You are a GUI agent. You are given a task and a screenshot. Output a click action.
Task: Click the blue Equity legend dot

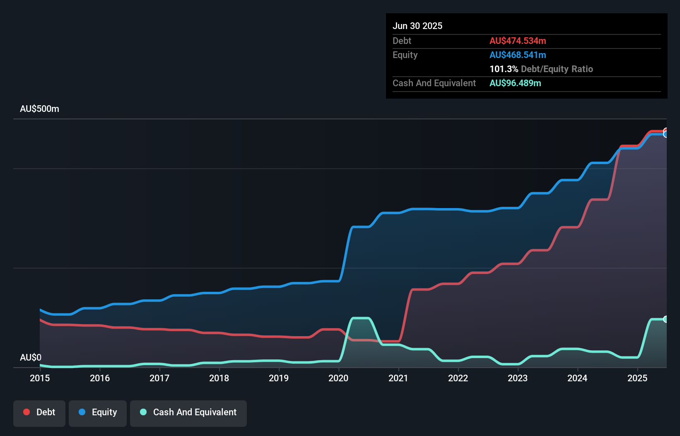click(x=82, y=412)
